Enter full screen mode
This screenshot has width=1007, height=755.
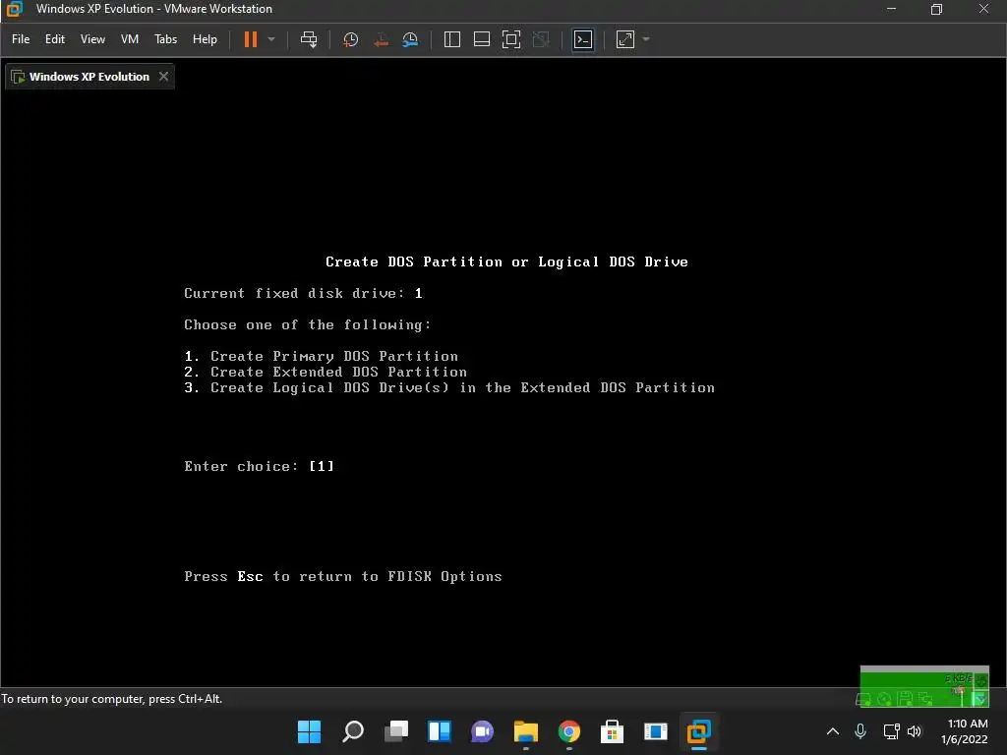[x=511, y=39]
